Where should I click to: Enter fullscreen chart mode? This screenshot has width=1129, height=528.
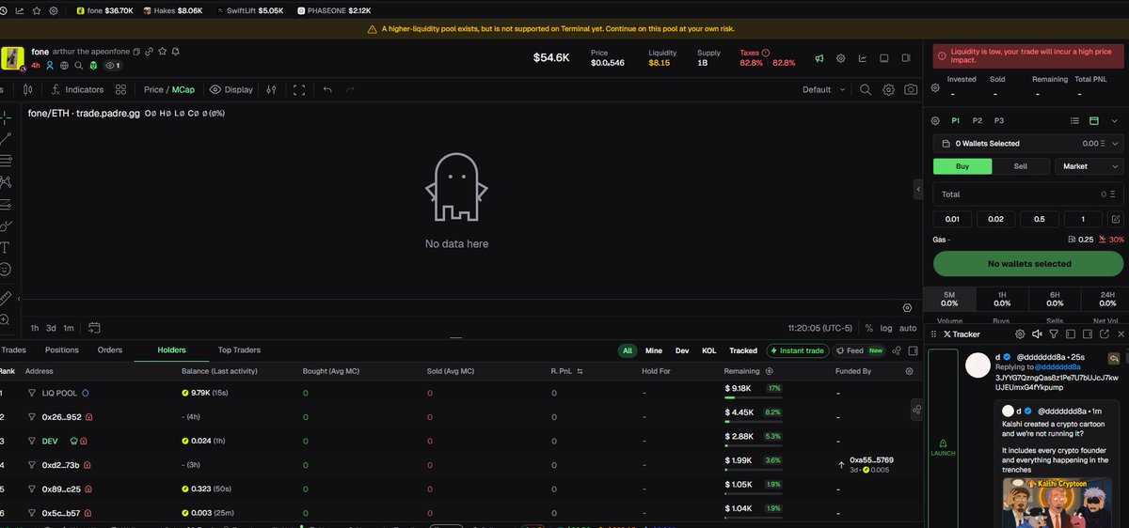coord(300,89)
